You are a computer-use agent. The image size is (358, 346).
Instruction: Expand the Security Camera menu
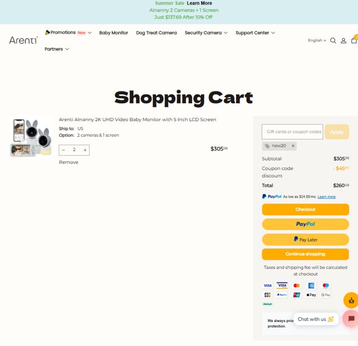click(206, 33)
